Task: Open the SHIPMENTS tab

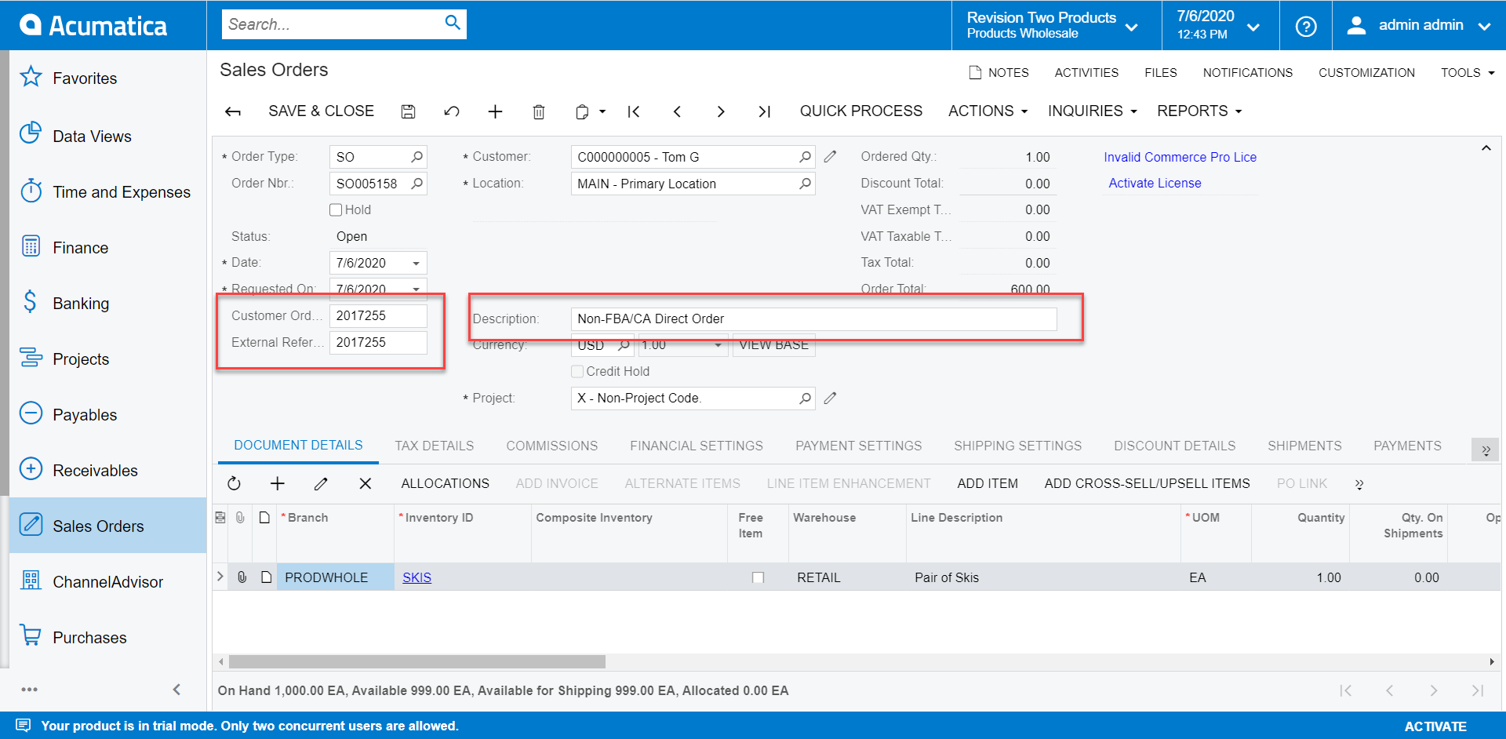Action: coord(1304,446)
